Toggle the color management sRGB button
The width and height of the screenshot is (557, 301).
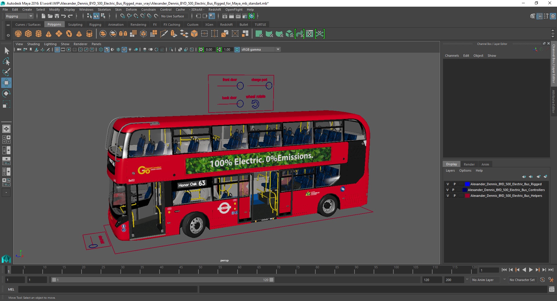[237, 49]
